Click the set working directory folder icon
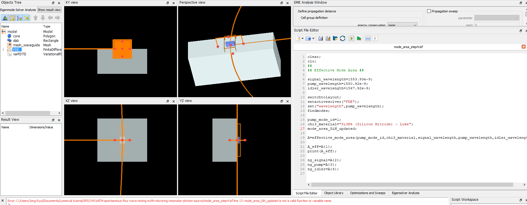527x205 pixels. pos(335,38)
